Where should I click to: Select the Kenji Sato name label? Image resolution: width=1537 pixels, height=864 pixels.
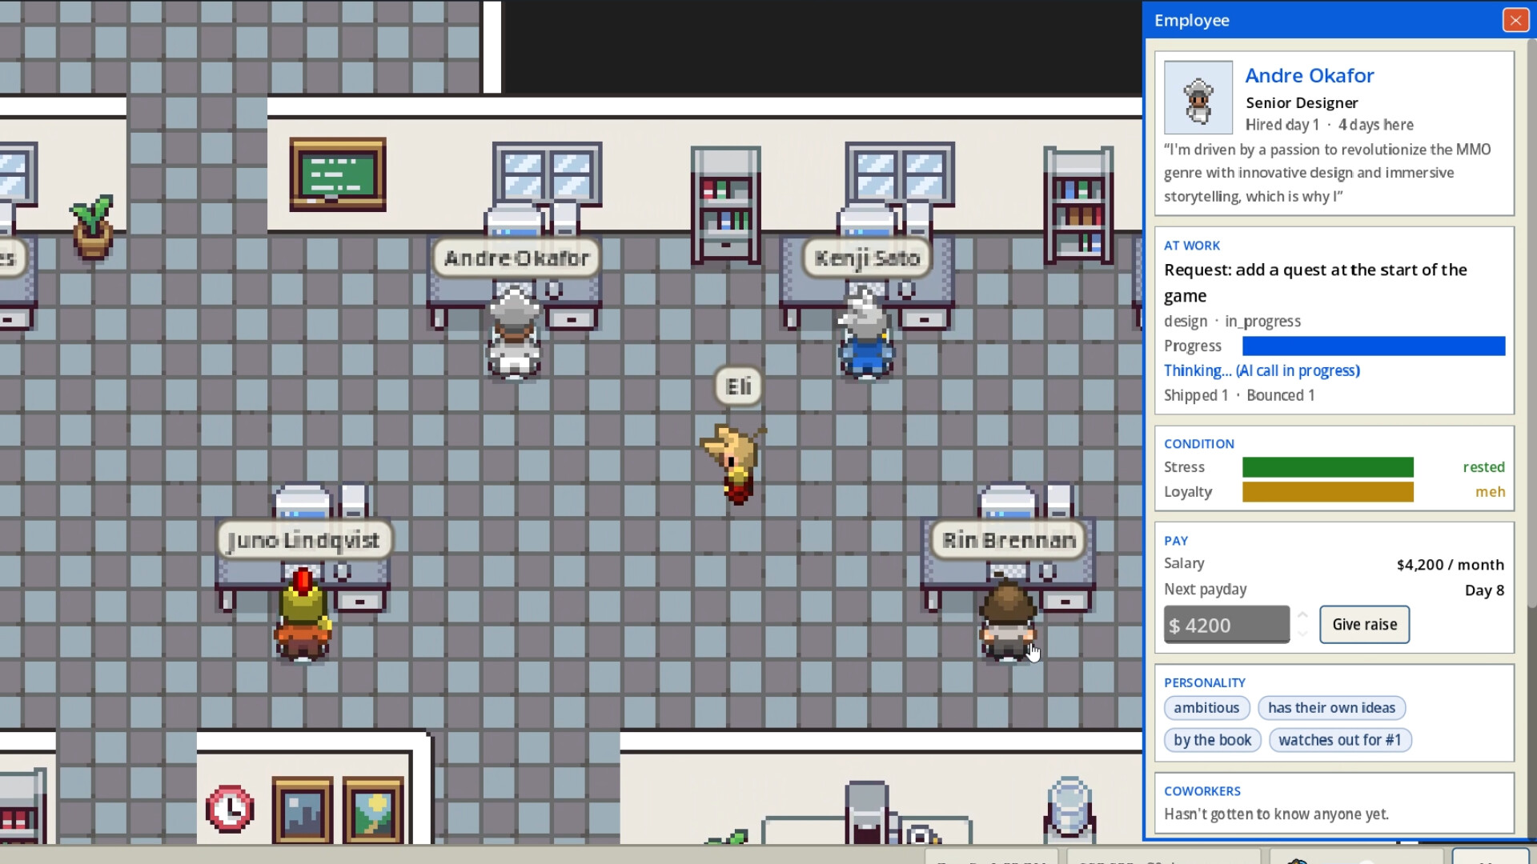(867, 258)
